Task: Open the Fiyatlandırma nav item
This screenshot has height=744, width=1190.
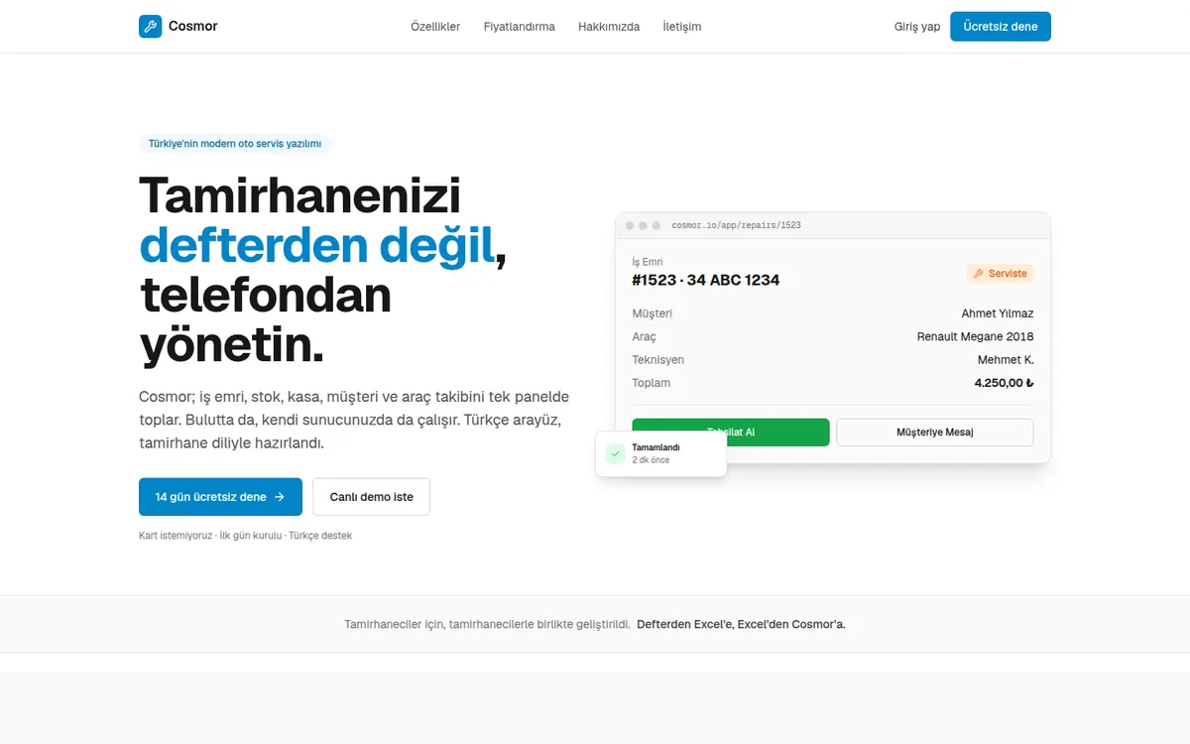Action: point(520,27)
